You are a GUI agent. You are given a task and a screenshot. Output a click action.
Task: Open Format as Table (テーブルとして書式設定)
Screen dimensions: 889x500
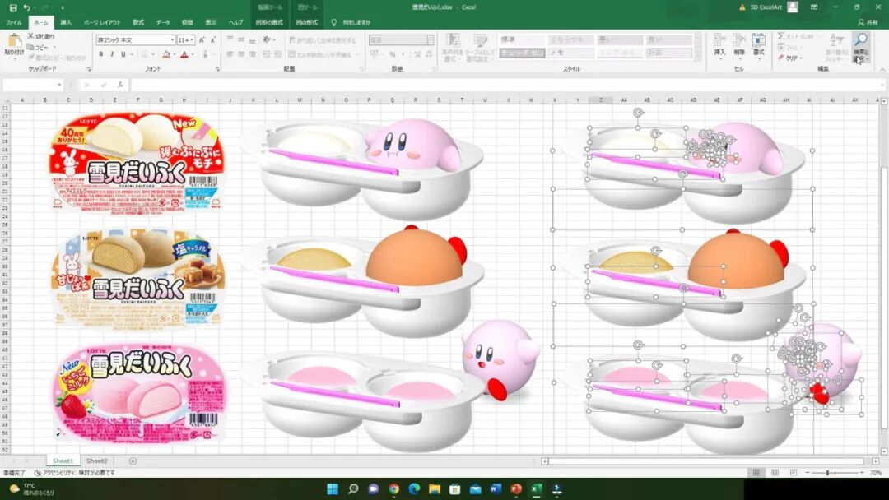480,47
